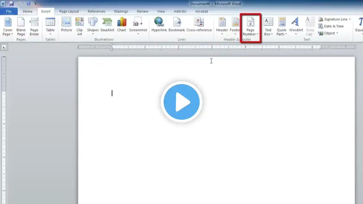The image size is (363, 204).
Task: Open the Text Box gallery
Action: click(268, 26)
